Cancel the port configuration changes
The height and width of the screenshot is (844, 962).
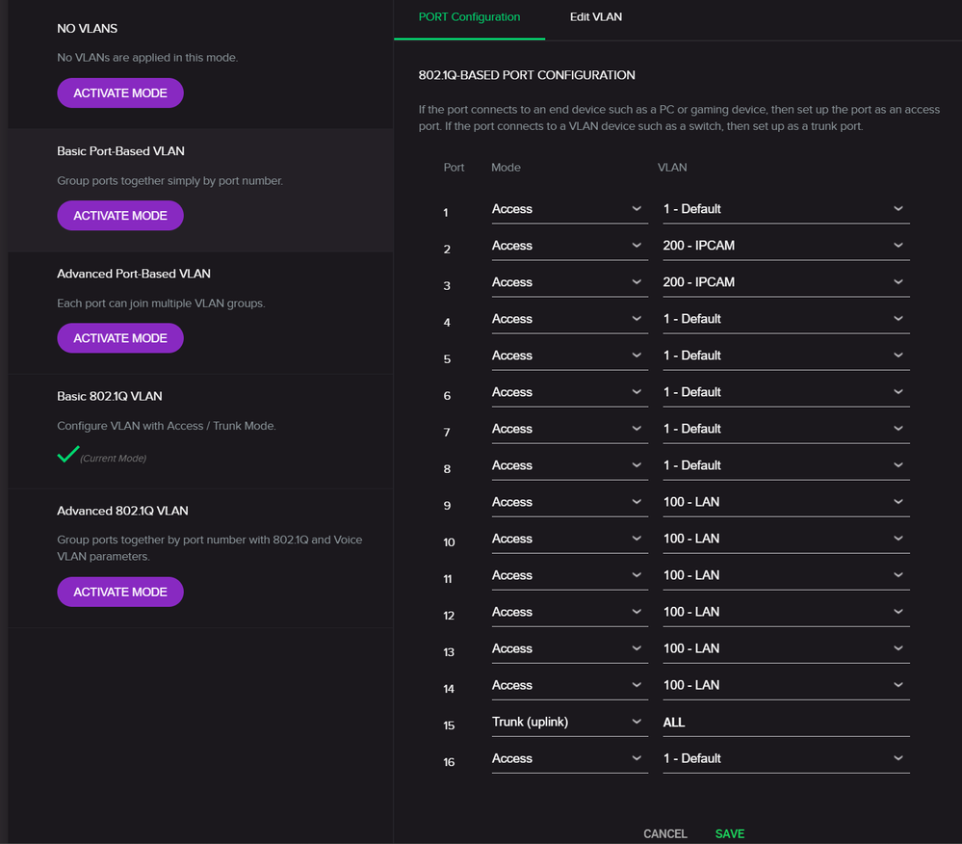coord(665,833)
